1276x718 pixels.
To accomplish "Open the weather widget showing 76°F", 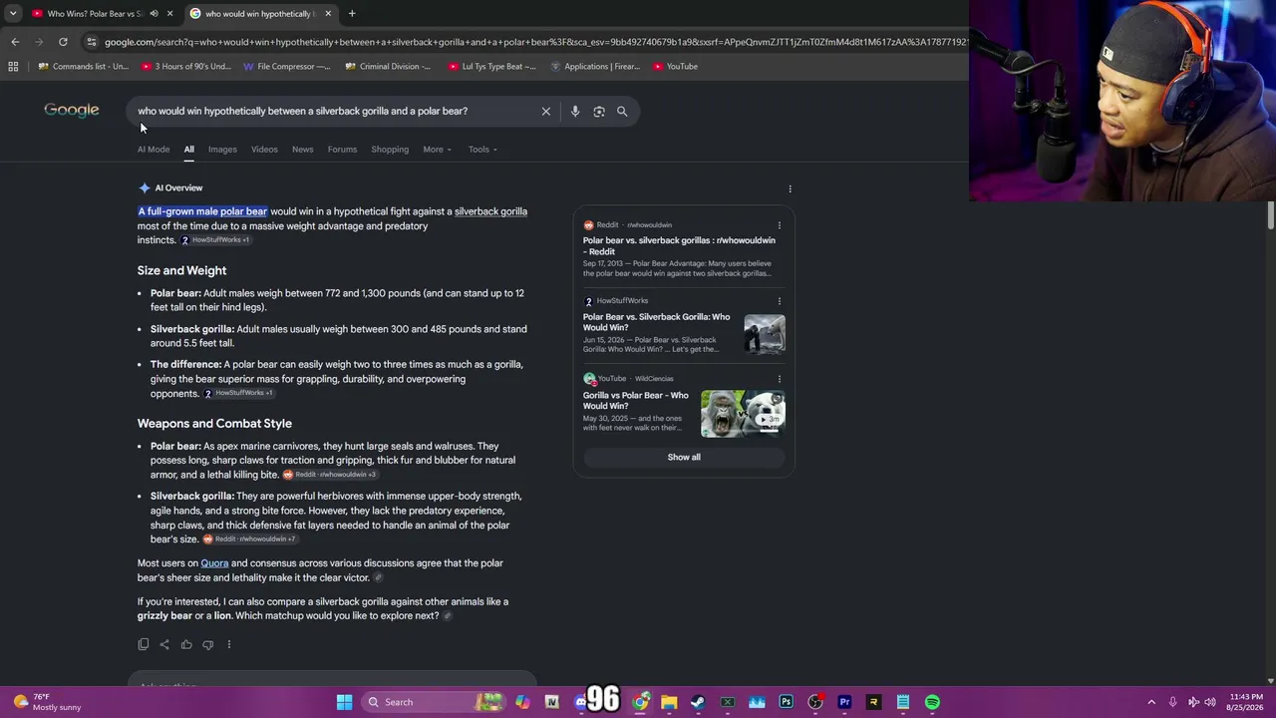I will [x=49, y=702].
